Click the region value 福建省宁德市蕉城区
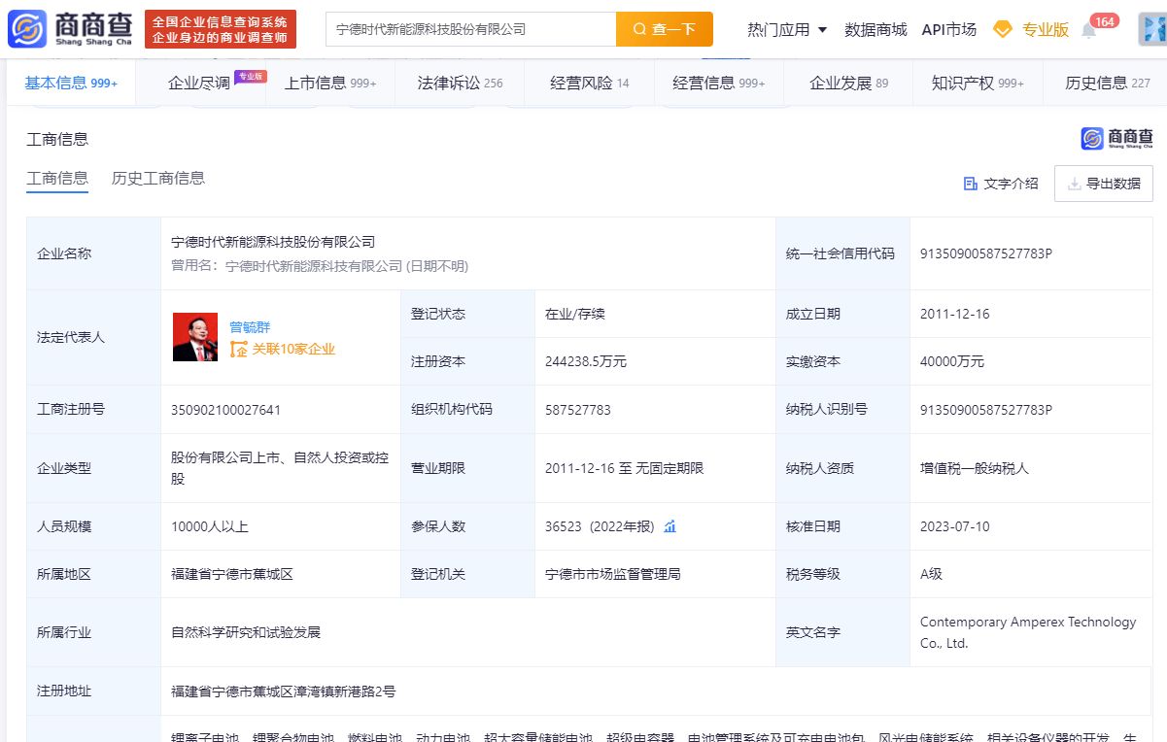Image resolution: width=1167 pixels, height=742 pixels. click(x=232, y=574)
